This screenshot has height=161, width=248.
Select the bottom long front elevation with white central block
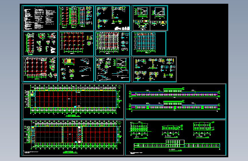177,145
